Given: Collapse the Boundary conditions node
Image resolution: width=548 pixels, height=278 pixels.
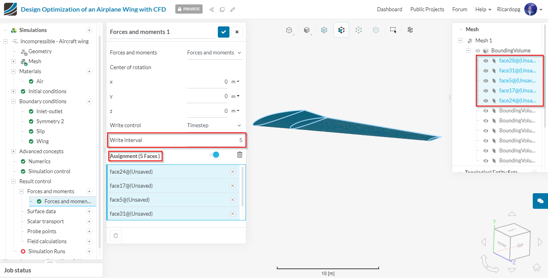Looking at the screenshot, I should 13,101.
